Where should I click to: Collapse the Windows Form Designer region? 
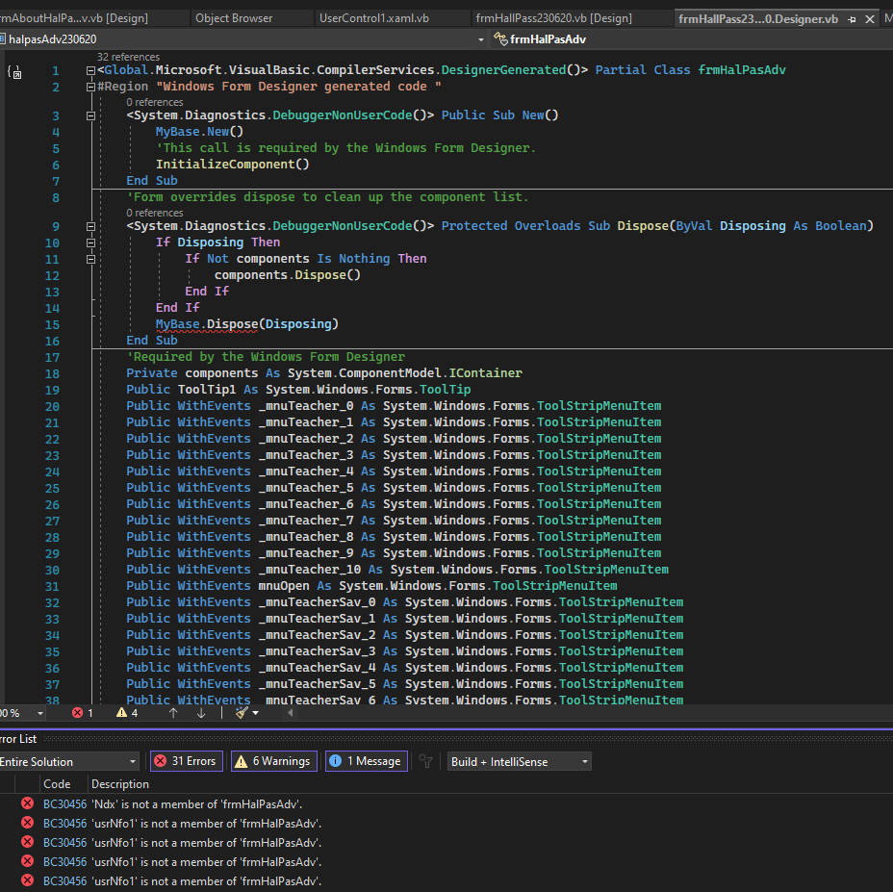click(x=90, y=88)
